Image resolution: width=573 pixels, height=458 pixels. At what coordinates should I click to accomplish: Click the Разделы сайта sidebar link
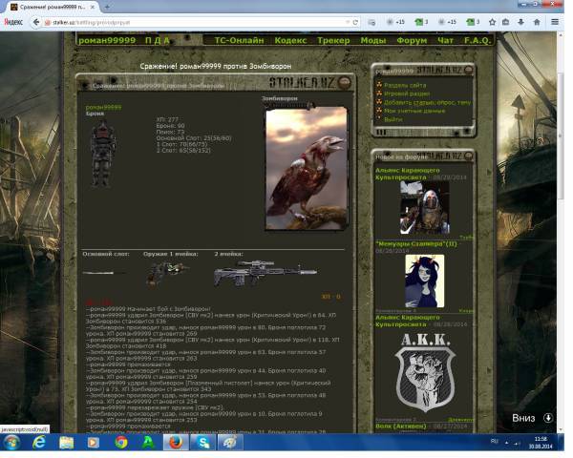click(405, 85)
